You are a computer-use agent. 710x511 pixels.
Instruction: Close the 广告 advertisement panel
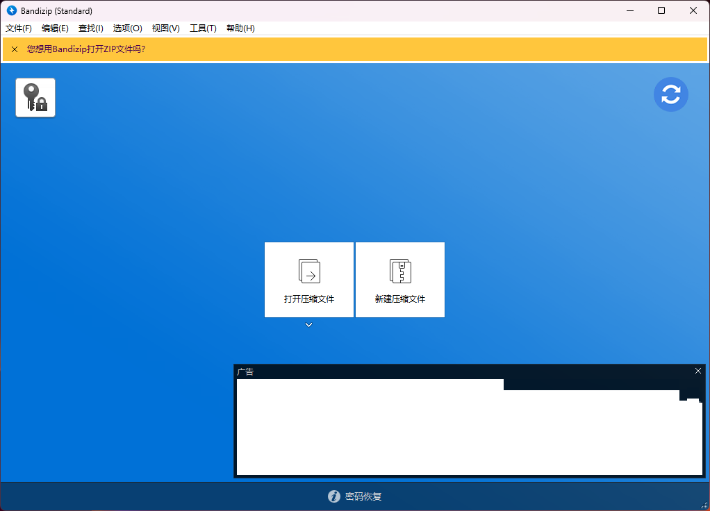point(698,371)
